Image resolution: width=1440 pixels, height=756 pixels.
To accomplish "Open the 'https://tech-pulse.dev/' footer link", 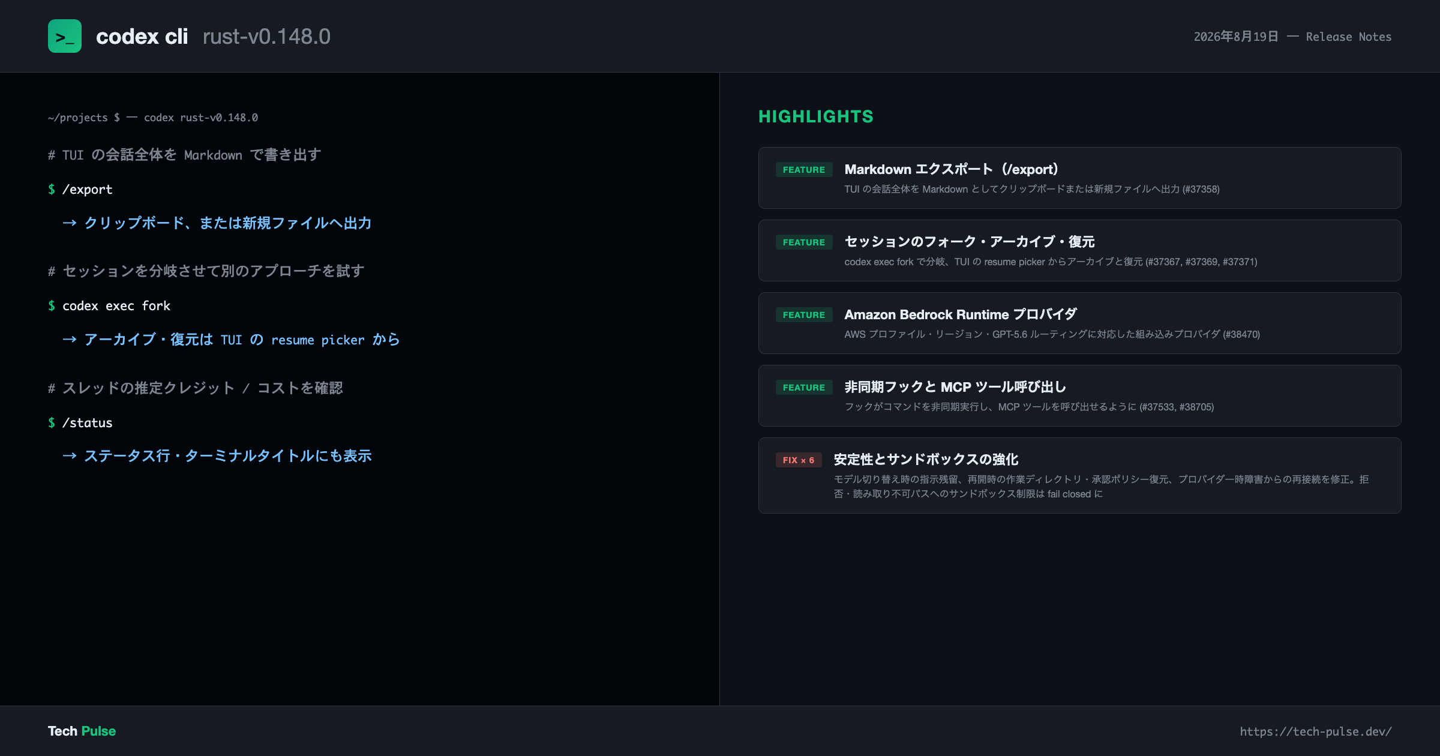I will pyautogui.click(x=1316, y=731).
